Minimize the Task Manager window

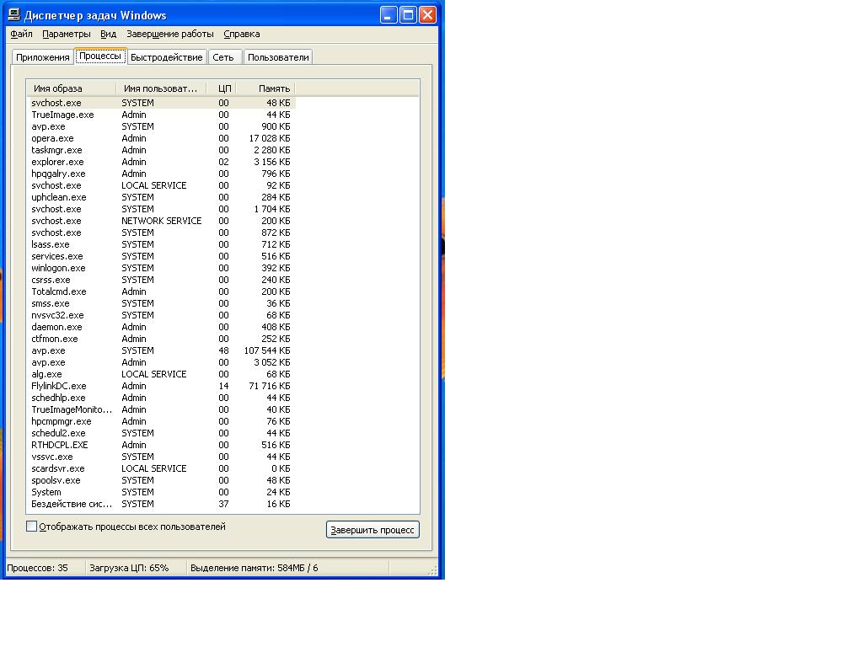coord(389,15)
